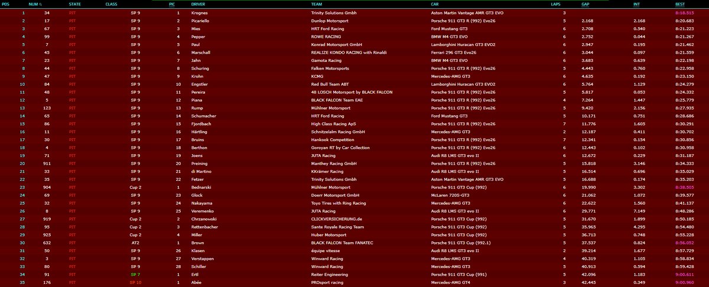Click team PROsport racing
The height and width of the screenshot is (287, 709).
click(328, 283)
